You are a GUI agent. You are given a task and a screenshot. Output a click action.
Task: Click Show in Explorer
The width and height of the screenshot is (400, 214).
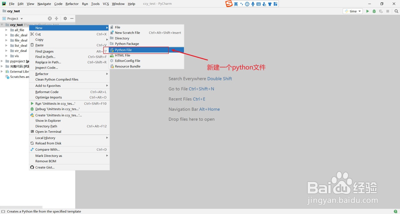click(69, 120)
